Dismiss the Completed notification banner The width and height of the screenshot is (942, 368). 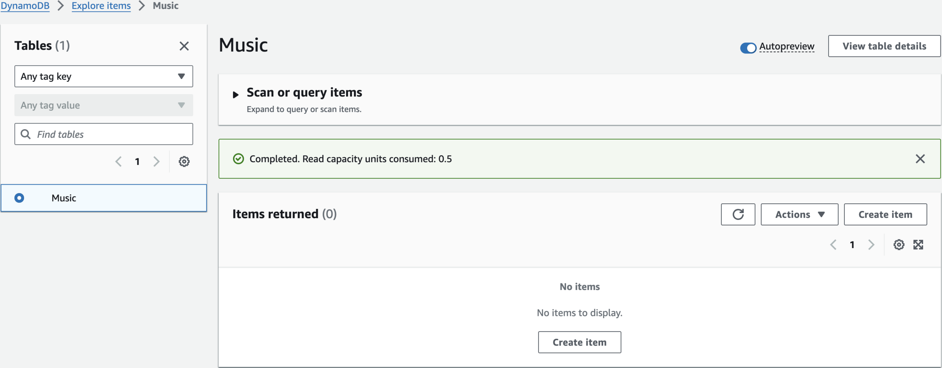pos(920,159)
